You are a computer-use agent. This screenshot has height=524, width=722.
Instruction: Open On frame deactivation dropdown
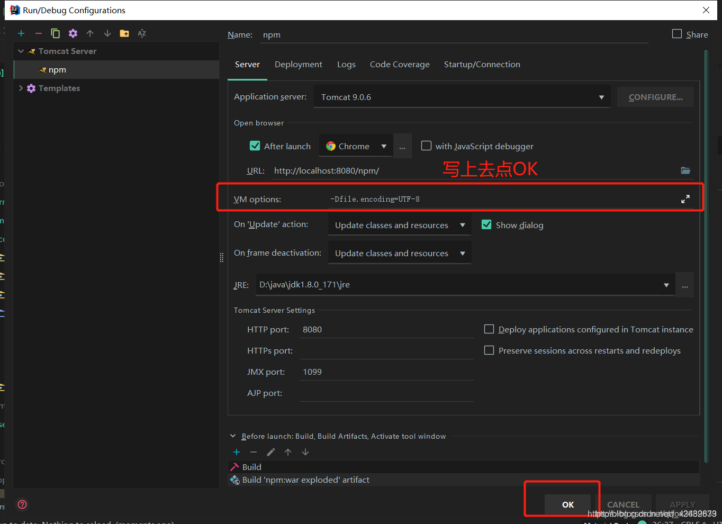click(x=400, y=253)
